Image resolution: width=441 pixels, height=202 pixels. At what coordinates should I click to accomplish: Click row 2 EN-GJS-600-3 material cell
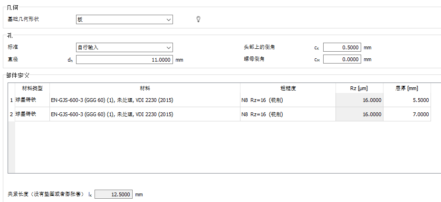point(144,114)
